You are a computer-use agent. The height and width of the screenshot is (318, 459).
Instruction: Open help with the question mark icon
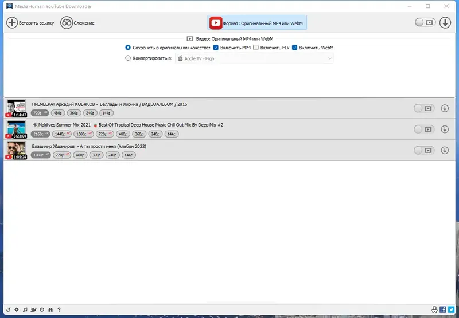(59, 309)
